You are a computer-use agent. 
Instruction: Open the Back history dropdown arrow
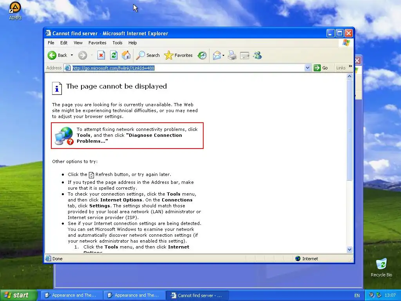coord(72,55)
